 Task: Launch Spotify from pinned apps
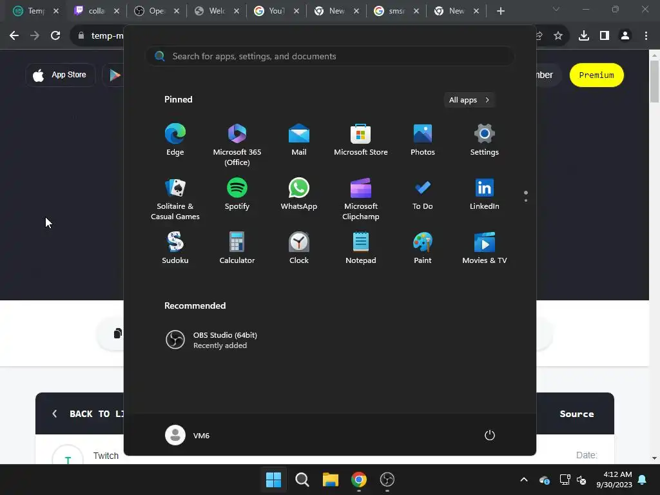237,194
